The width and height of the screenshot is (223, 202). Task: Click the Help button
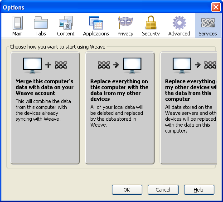pos(199,190)
